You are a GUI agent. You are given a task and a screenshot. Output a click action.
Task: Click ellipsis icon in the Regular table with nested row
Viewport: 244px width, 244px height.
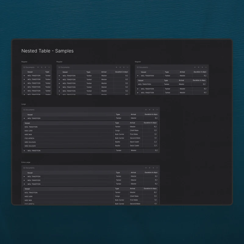pyautogui.click(x=206, y=67)
